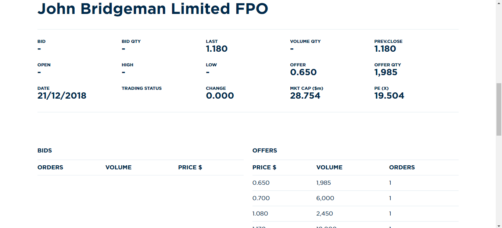Click the John Bridgeman Limited FPO heading
The height and width of the screenshot is (228, 502).
coord(153,8)
